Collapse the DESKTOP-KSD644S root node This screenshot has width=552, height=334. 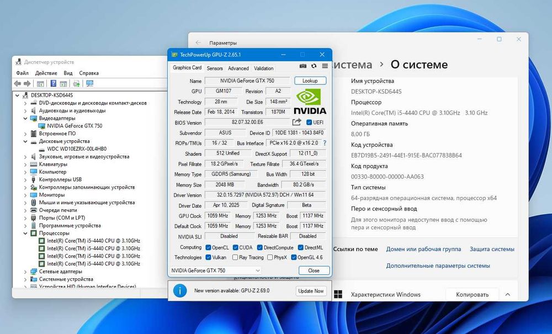click(17, 95)
